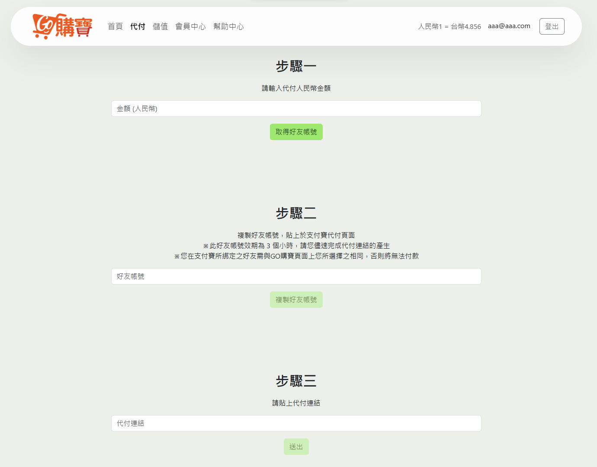
Task: Go to the 首頁 home page
Action: point(115,26)
